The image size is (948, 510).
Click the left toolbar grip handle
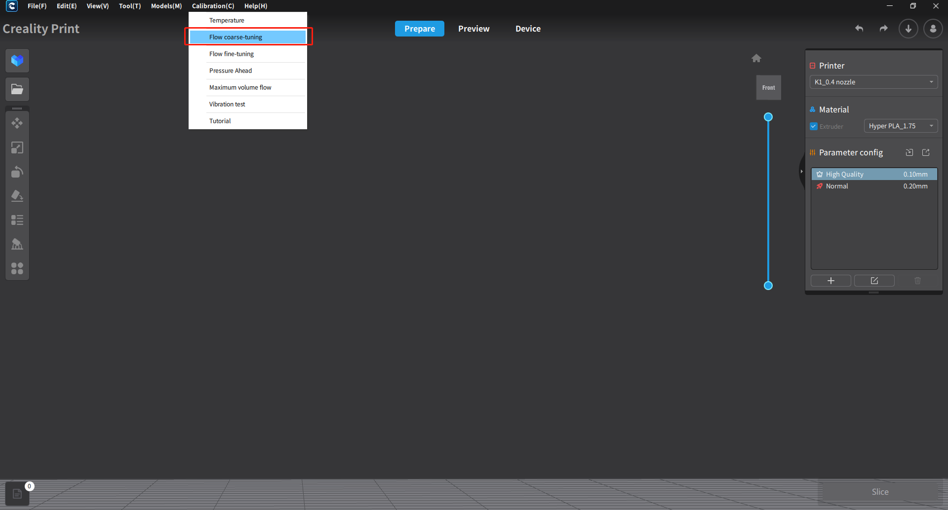coord(17,109)
